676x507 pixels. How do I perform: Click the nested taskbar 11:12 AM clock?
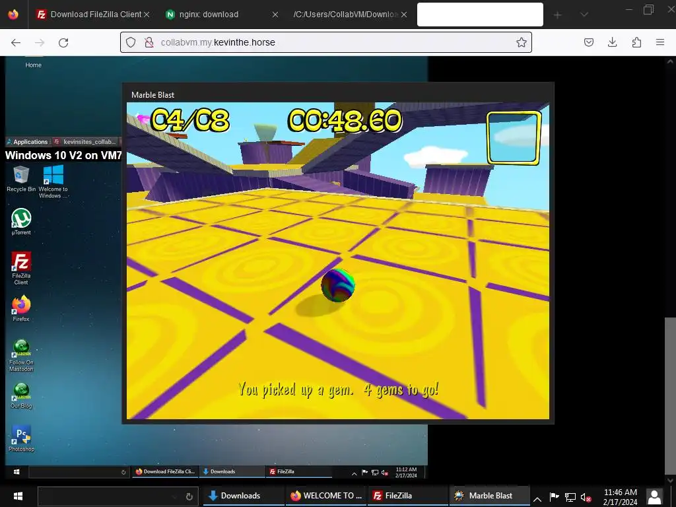tap(406, 472)
